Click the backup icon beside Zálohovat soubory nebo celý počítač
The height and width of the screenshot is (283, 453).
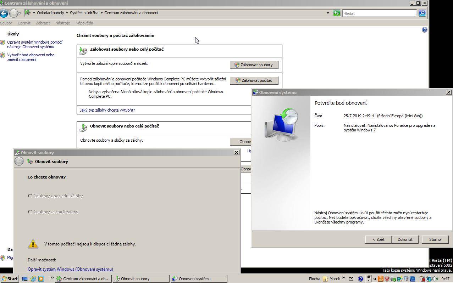pyautogui.click(x=83, y=51)
